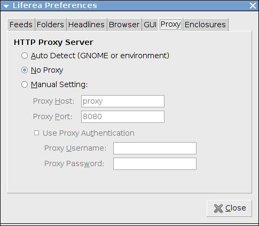The width and height of the screenshot is (259, 226).
Task: Click into the Proxy Port field
Action: 123,116
